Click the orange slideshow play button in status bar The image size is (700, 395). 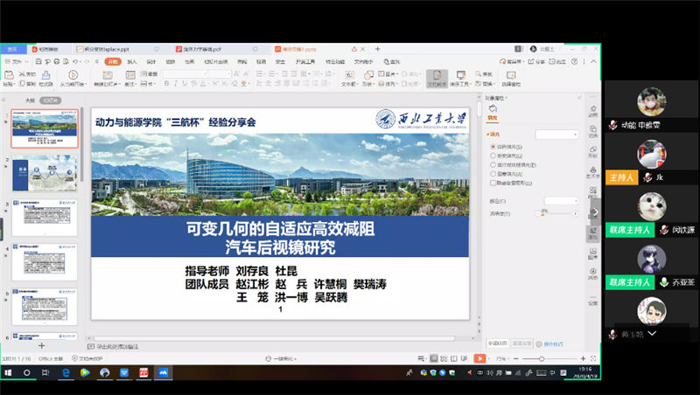click(479, 359)
